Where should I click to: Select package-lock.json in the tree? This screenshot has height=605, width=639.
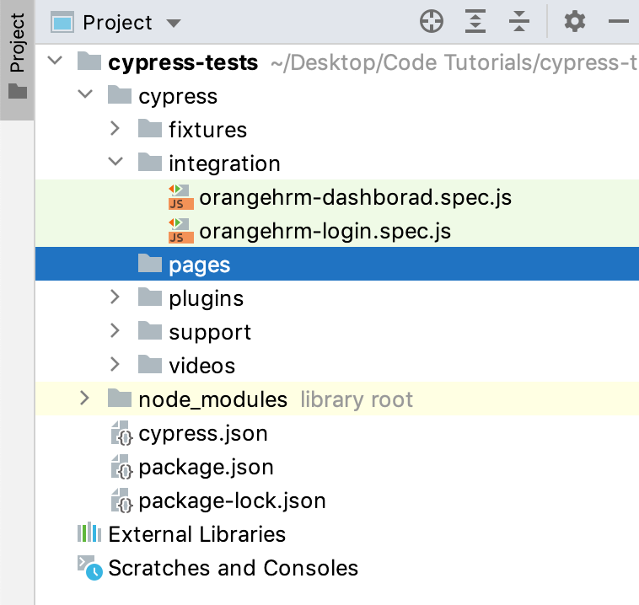pyautogui.click(x=232, y=501)
